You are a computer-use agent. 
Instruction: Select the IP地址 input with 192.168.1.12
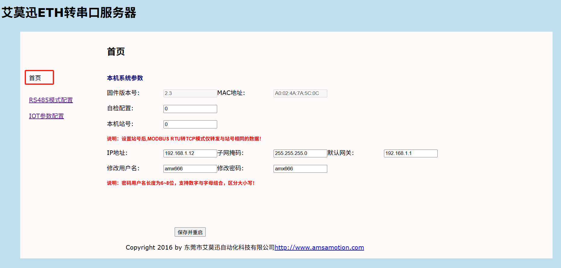[x=190, y=153]
